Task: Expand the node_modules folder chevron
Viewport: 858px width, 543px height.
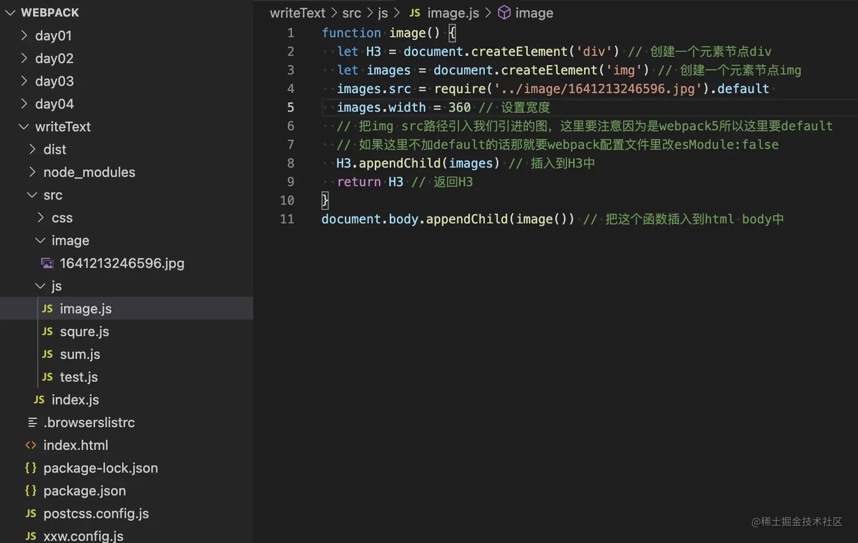Action: (x=32, y=172)
